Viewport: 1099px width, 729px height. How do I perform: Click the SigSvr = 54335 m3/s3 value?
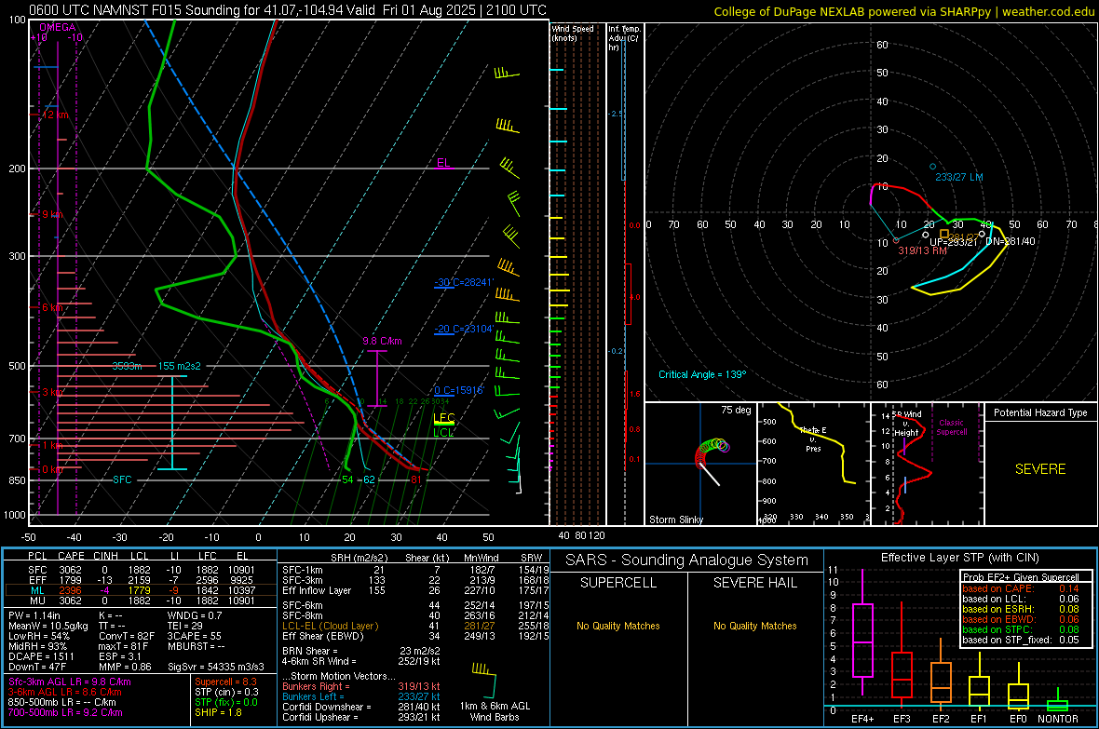point(216,667)
